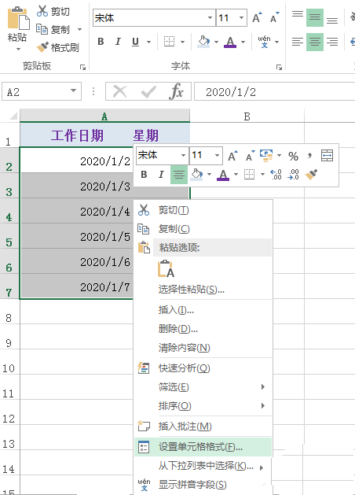Apply borders using the ribbon border icon
Image resolution: width=355 pixels, height=495 pixels.
pos(169,42)
